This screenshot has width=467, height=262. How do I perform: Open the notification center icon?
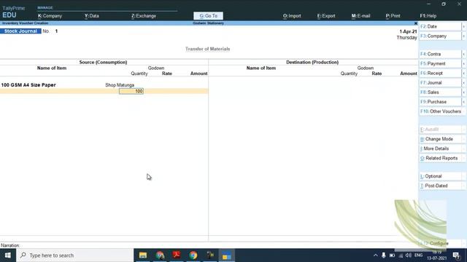pyautogui.click(x=456, y=255)
